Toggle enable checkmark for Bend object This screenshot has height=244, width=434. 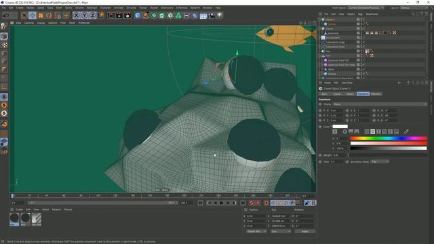tap(363, 69)
